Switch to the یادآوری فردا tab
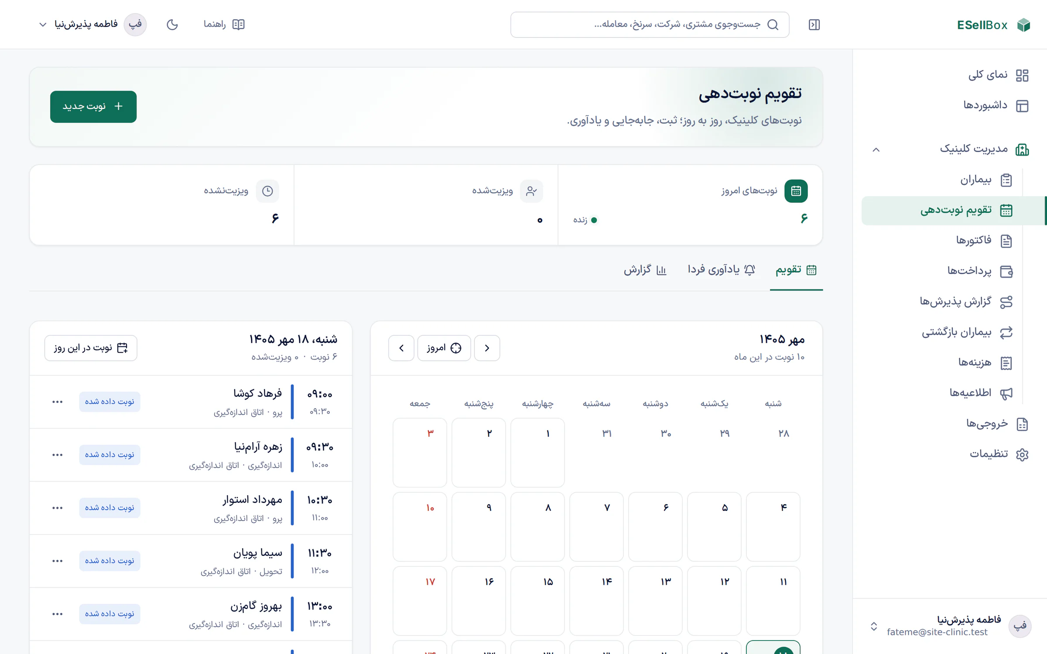 (721, 270)
